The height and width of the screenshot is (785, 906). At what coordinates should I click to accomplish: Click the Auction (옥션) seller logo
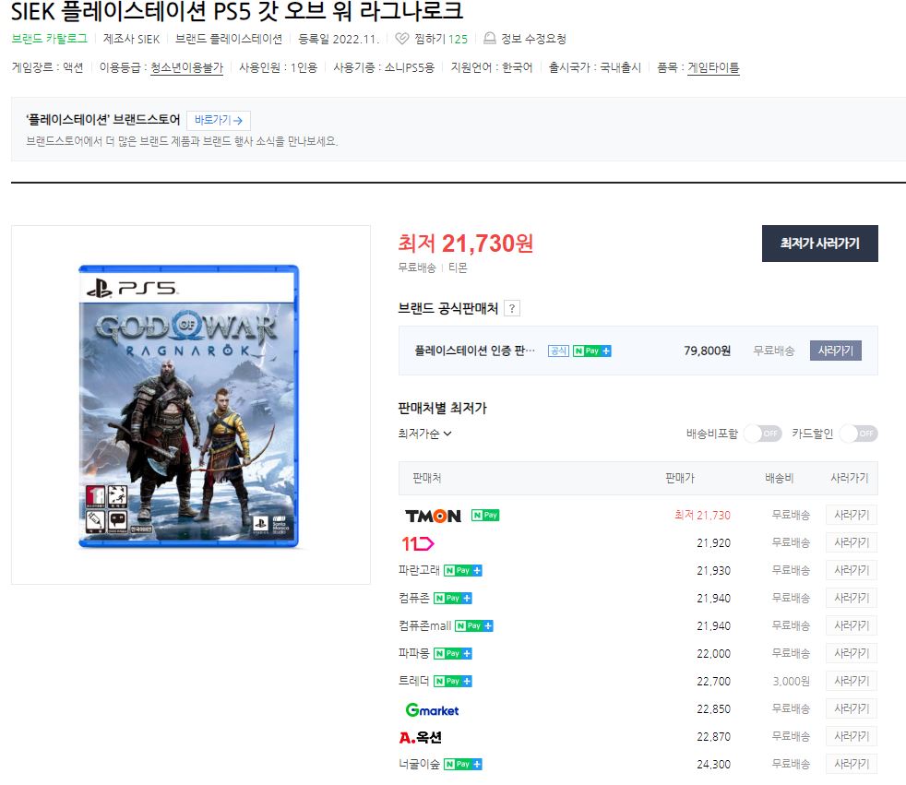pos(420,737)
